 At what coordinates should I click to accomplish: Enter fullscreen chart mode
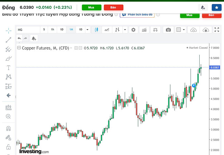217,30
